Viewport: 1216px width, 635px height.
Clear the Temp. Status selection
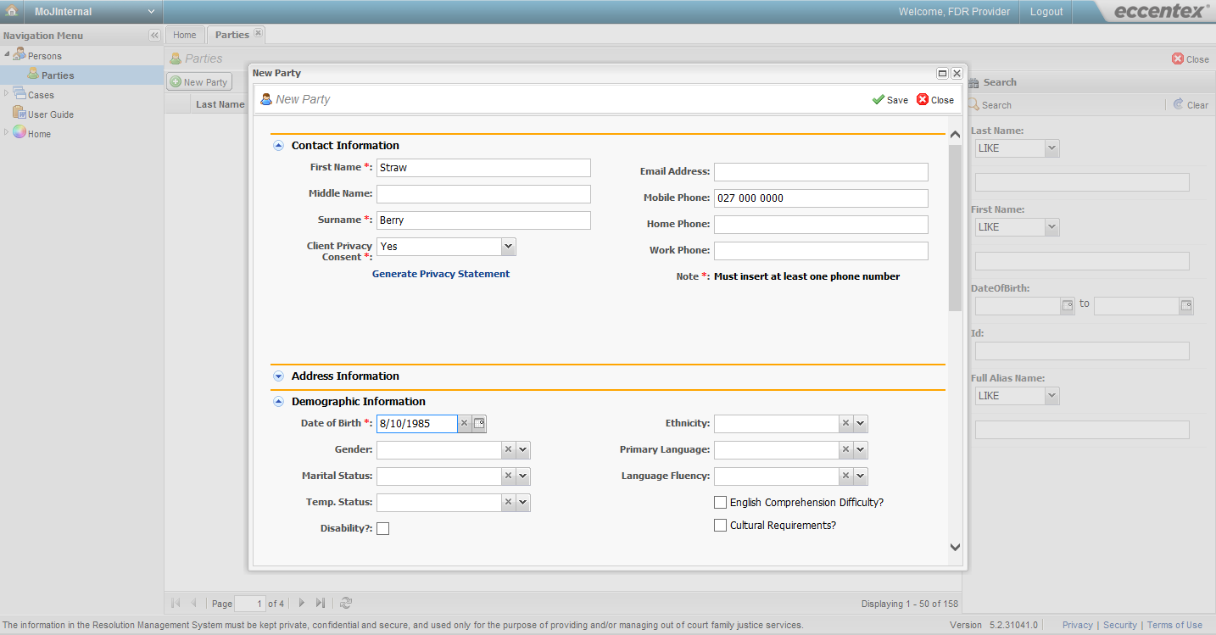point(508,503)
